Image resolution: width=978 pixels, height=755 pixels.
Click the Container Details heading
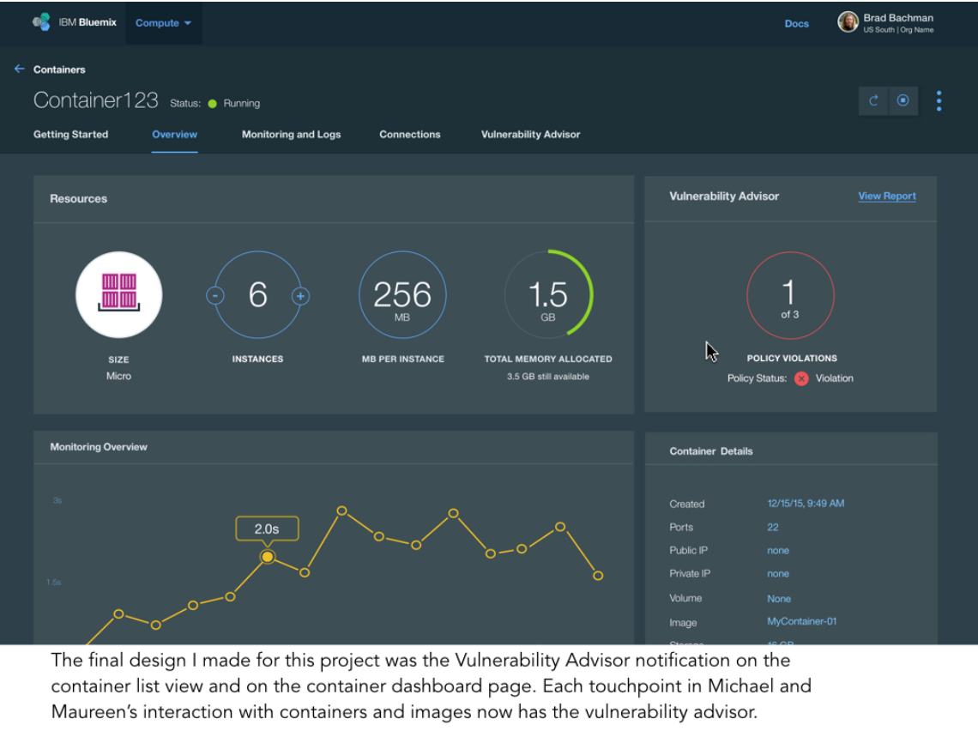point(711,451)
